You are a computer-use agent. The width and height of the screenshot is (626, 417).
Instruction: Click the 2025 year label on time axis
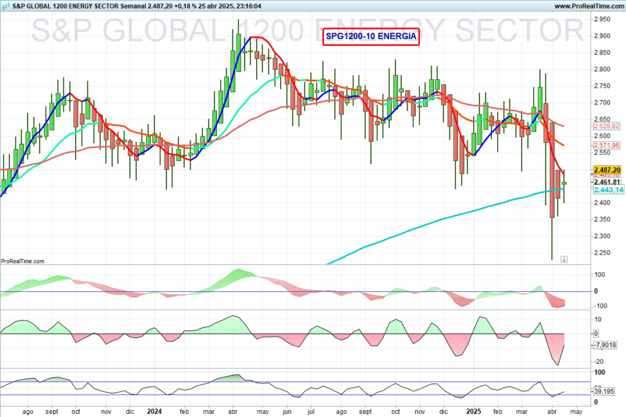pos(474,412)
